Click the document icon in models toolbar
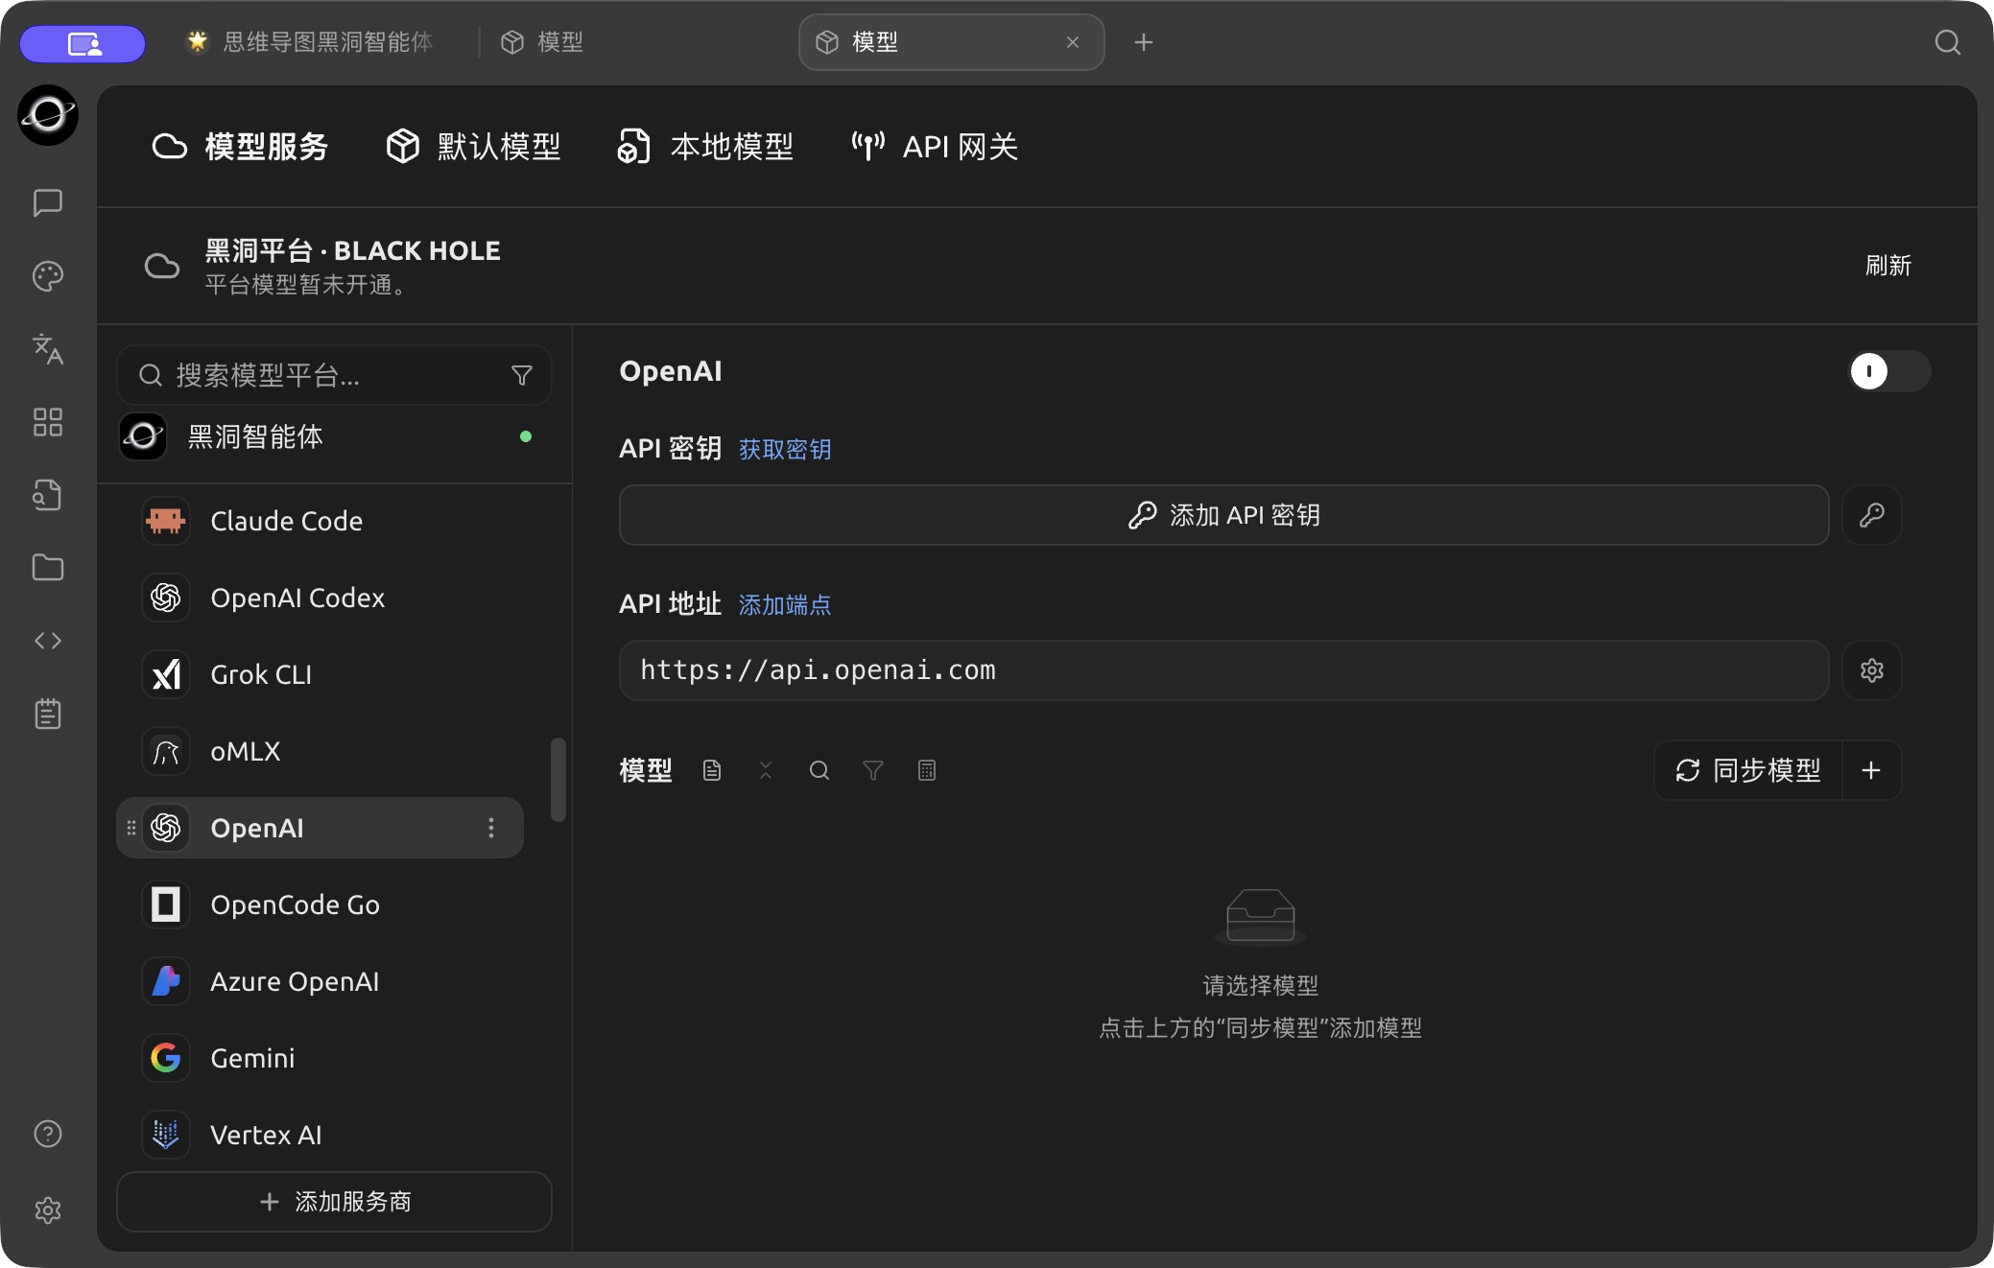Image resolution: width=1994 pixels, height=1268 pixels. (712, 770)
